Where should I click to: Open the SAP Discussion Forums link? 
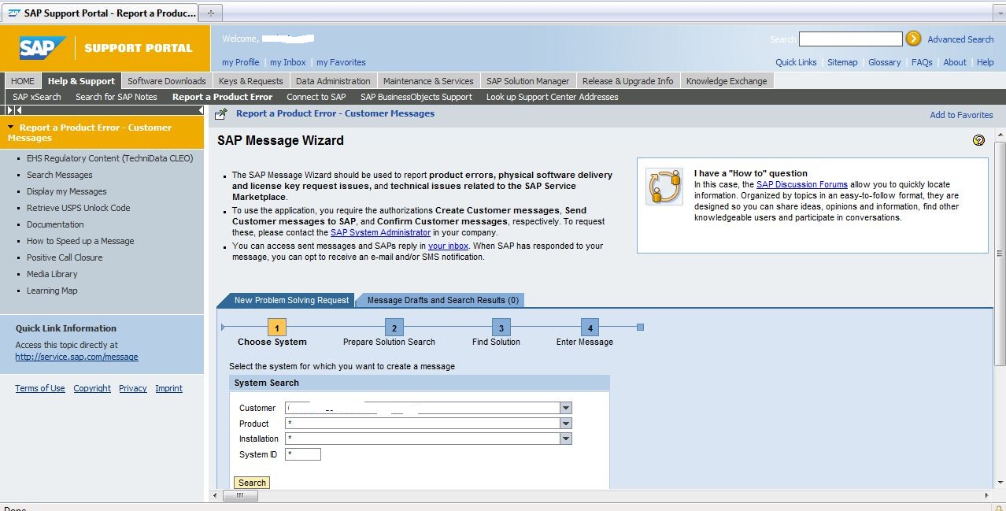click(802, 184)
